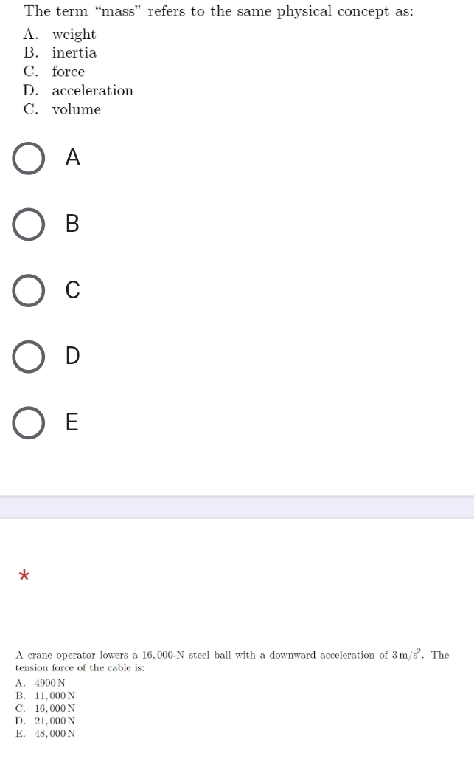Viewport: 474px width, 762px height.
Task: Click the '11,000 N' answer line
Action: (45, 696)
